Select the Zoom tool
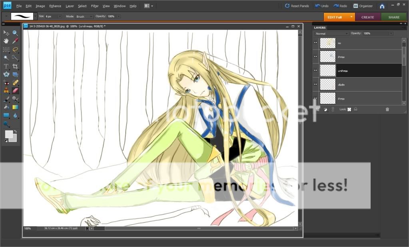 click(15, 33)
